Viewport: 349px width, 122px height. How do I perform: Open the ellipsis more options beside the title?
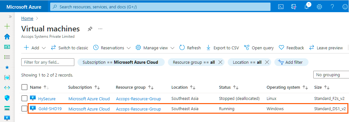(x=100, y=29)
